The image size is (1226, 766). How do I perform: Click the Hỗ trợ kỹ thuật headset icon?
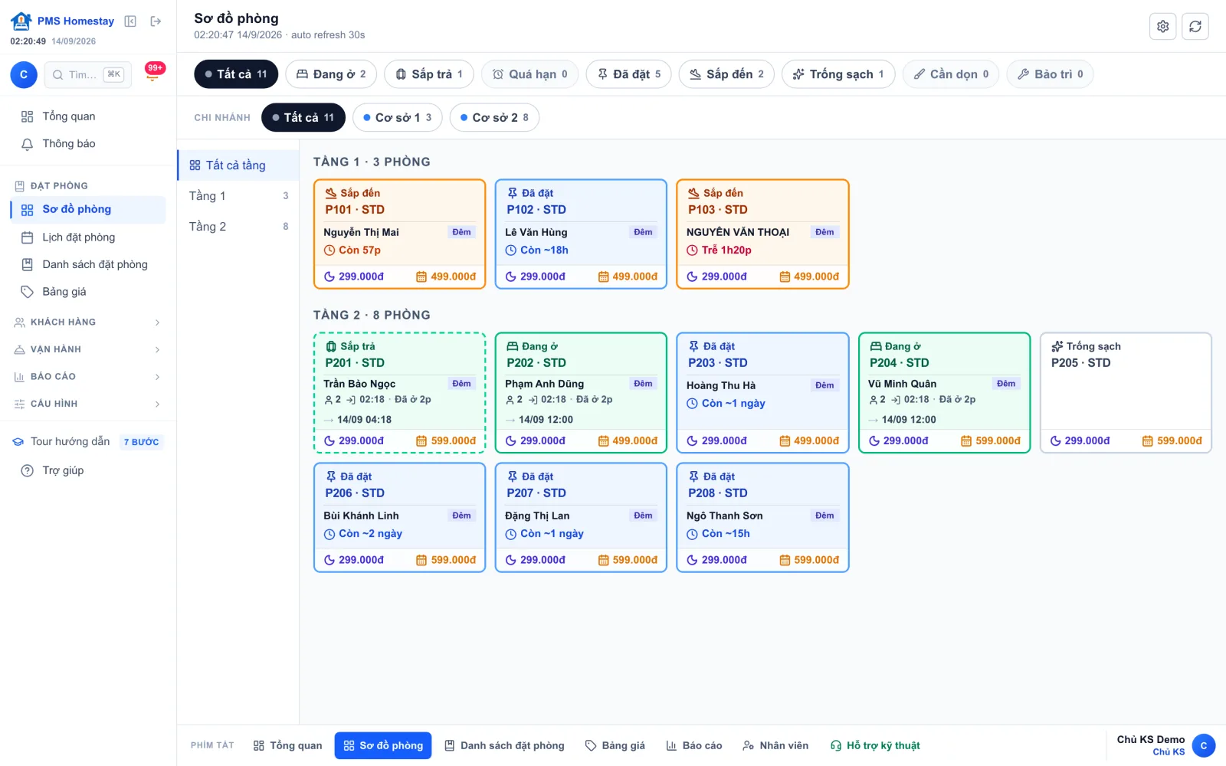tap(836, 745)
